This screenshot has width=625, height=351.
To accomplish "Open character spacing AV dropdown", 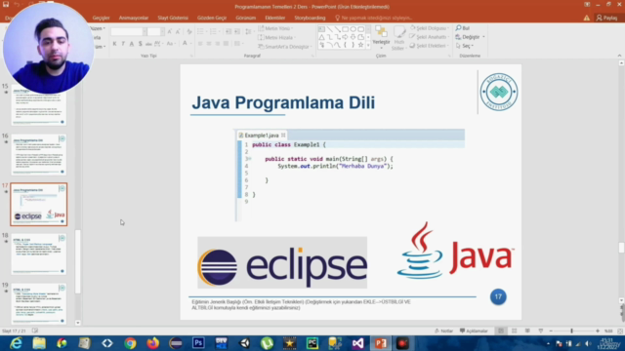I will point(158,43).
